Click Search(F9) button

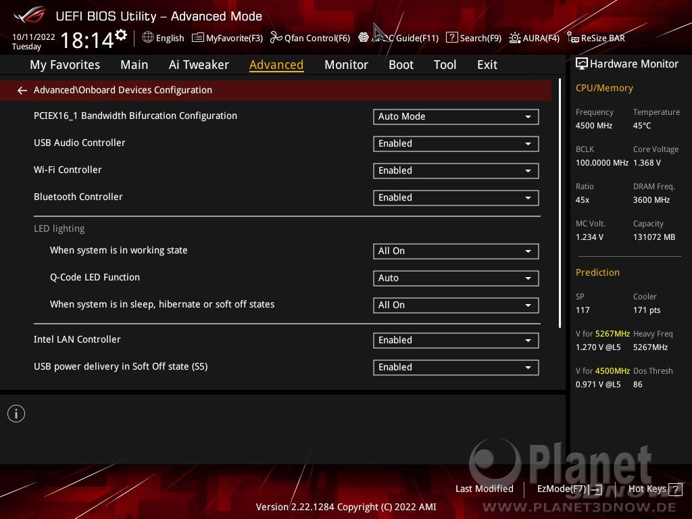(474, 38)
